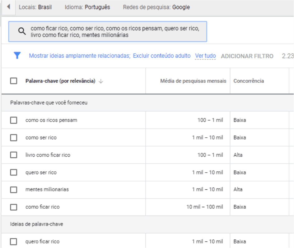Open Redes de pesquisa: Google setting

pos(156,7)
